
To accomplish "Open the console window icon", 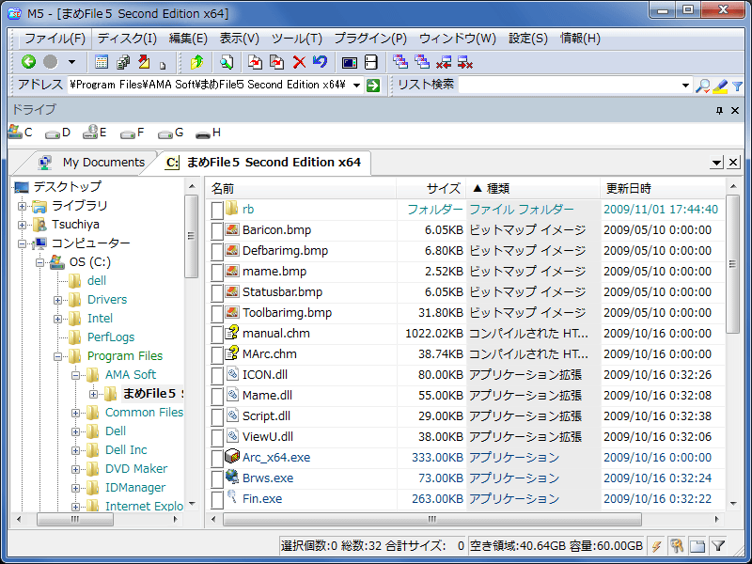I will 349,62.
